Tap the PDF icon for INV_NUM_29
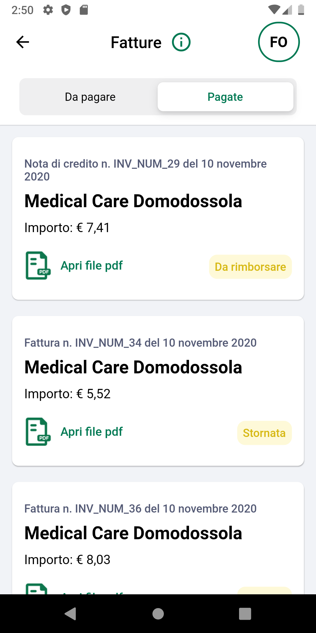Screen dimensions: 316x633 pyautogui.click(x=38, y=266)
